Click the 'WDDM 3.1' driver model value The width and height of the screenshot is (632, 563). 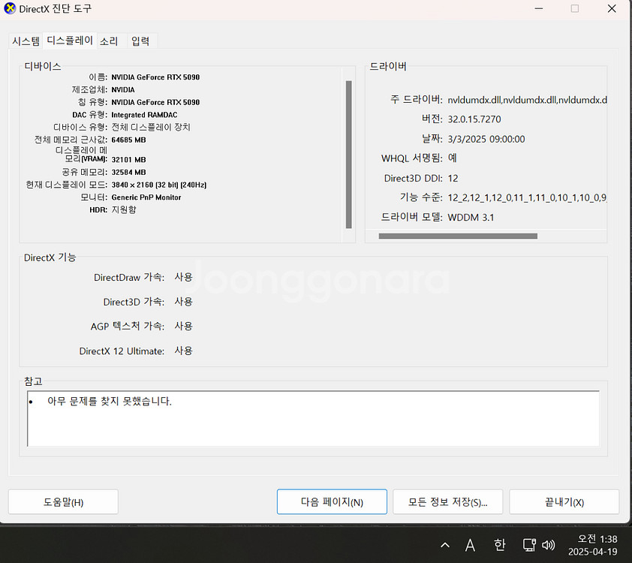471,218
